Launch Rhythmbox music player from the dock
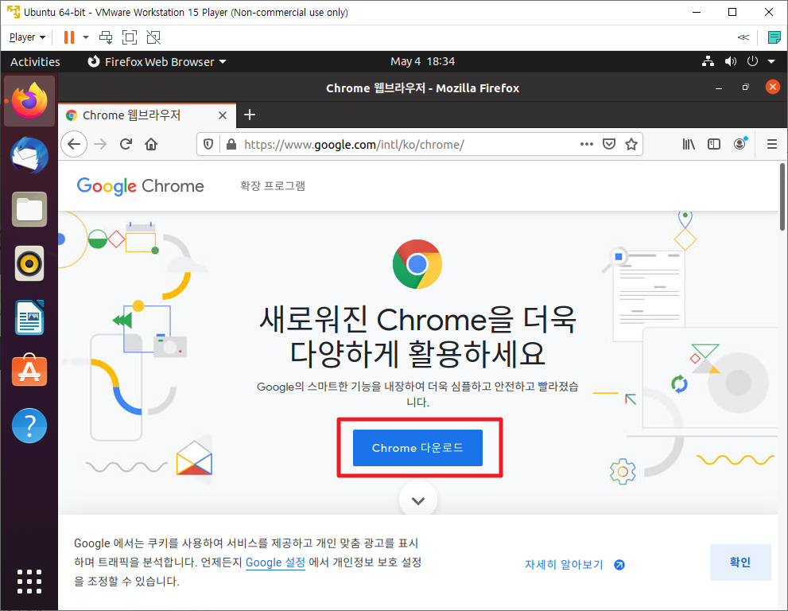This screenshot has height=611, width=788. [x=29, y=263]
